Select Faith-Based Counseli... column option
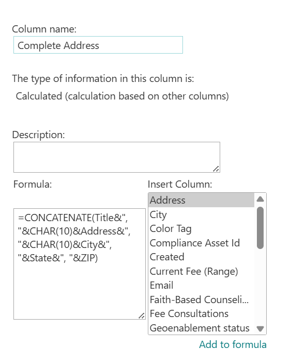306x349 pixels. click(201, 300)
